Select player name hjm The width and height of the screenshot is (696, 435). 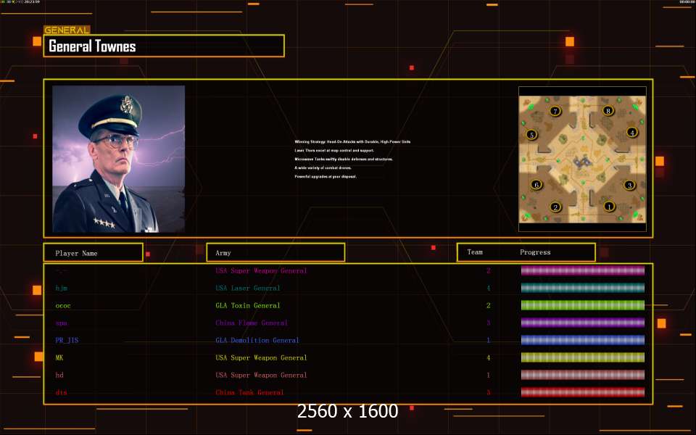(x=61, y=288)
